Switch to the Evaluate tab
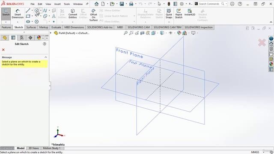This screenshot has width=274, height=154. [56, 27]
